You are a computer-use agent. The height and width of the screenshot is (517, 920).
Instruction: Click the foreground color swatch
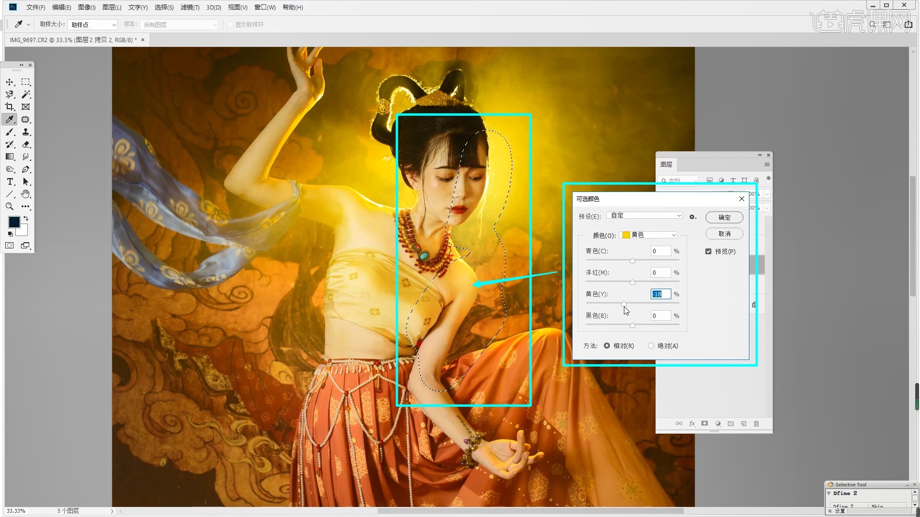[14, 222]
